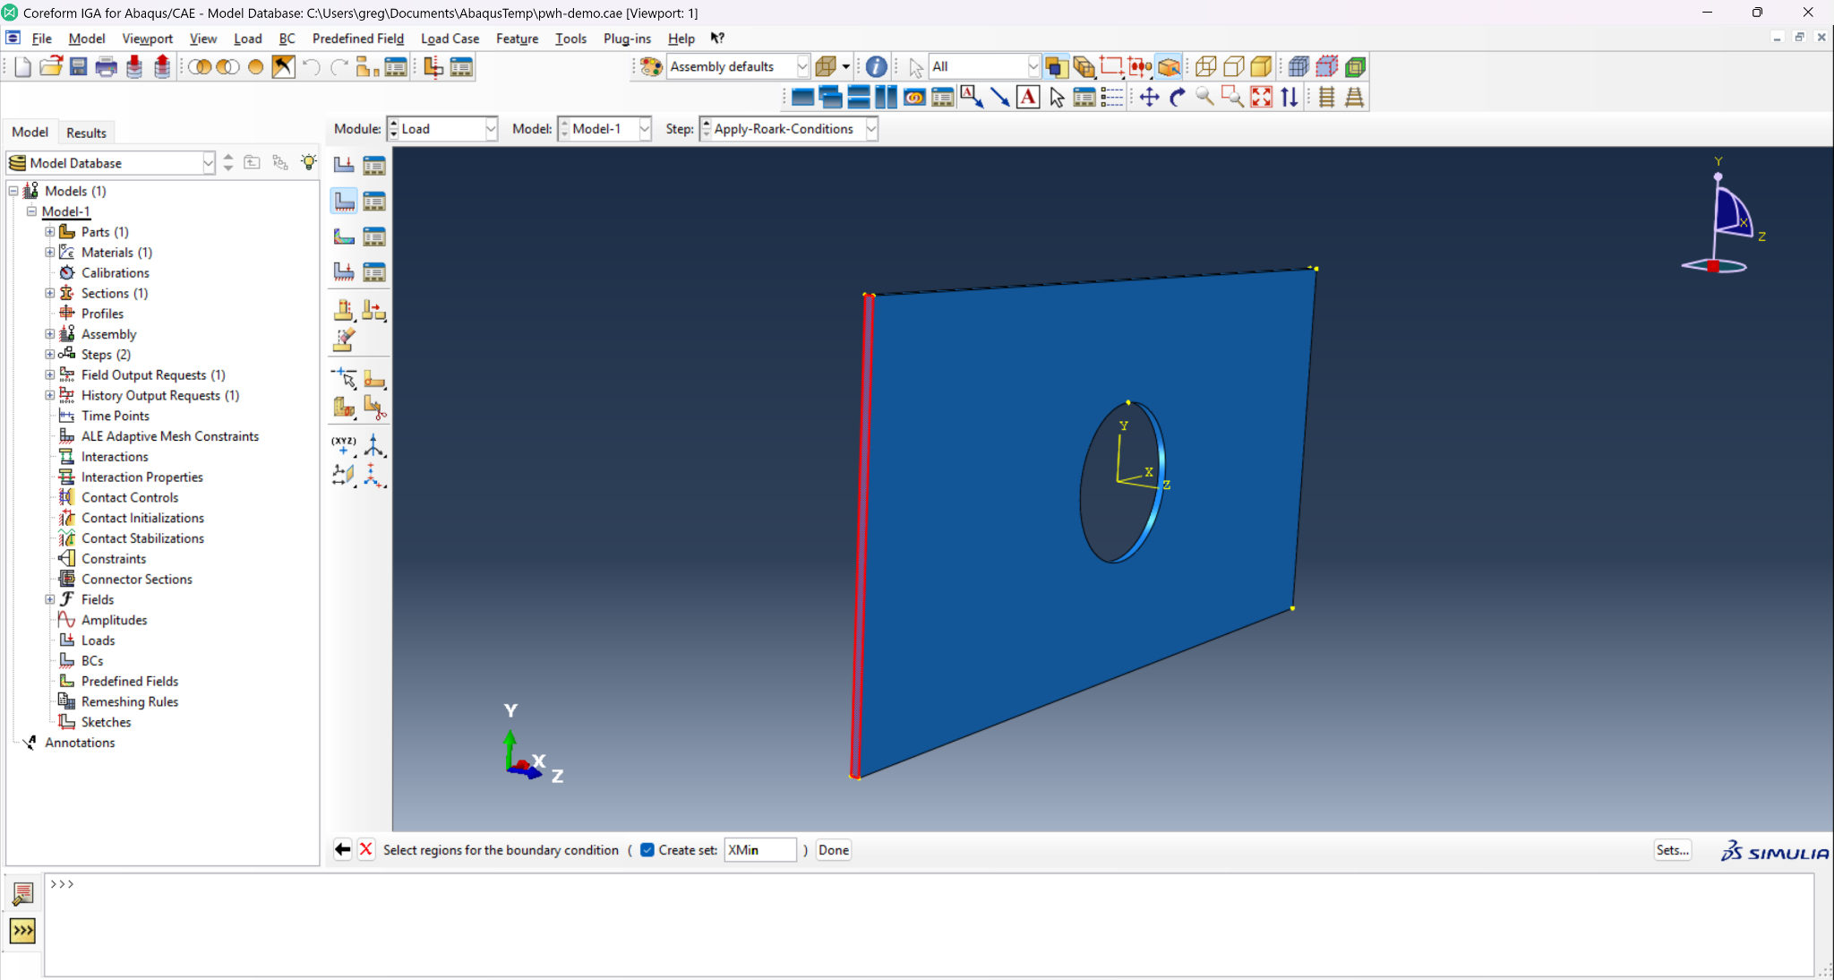Open the File menu
This screenshot has width=1834, height=980.
(x=41, y=39)
